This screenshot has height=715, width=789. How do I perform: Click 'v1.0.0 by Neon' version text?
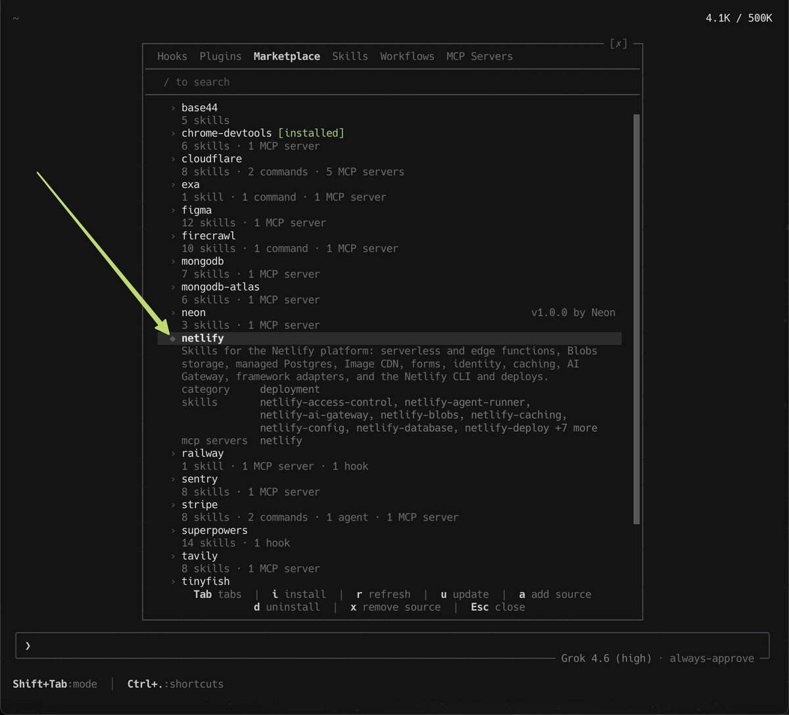click(573, 313)
